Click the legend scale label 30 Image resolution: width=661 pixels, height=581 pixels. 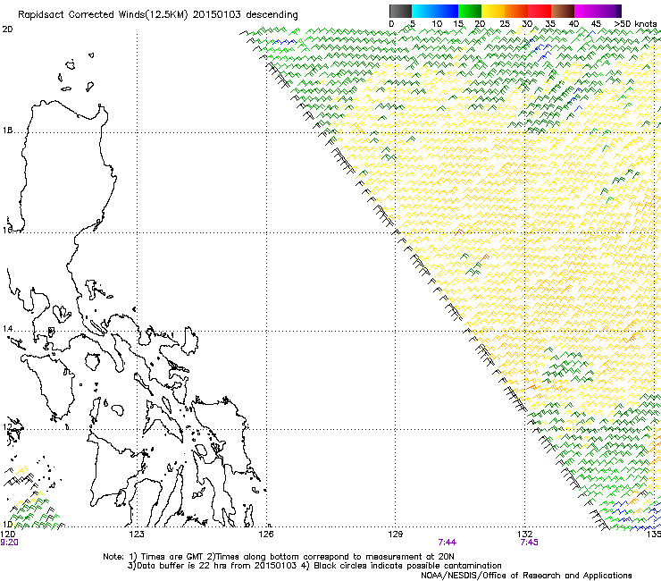point(527,23)
